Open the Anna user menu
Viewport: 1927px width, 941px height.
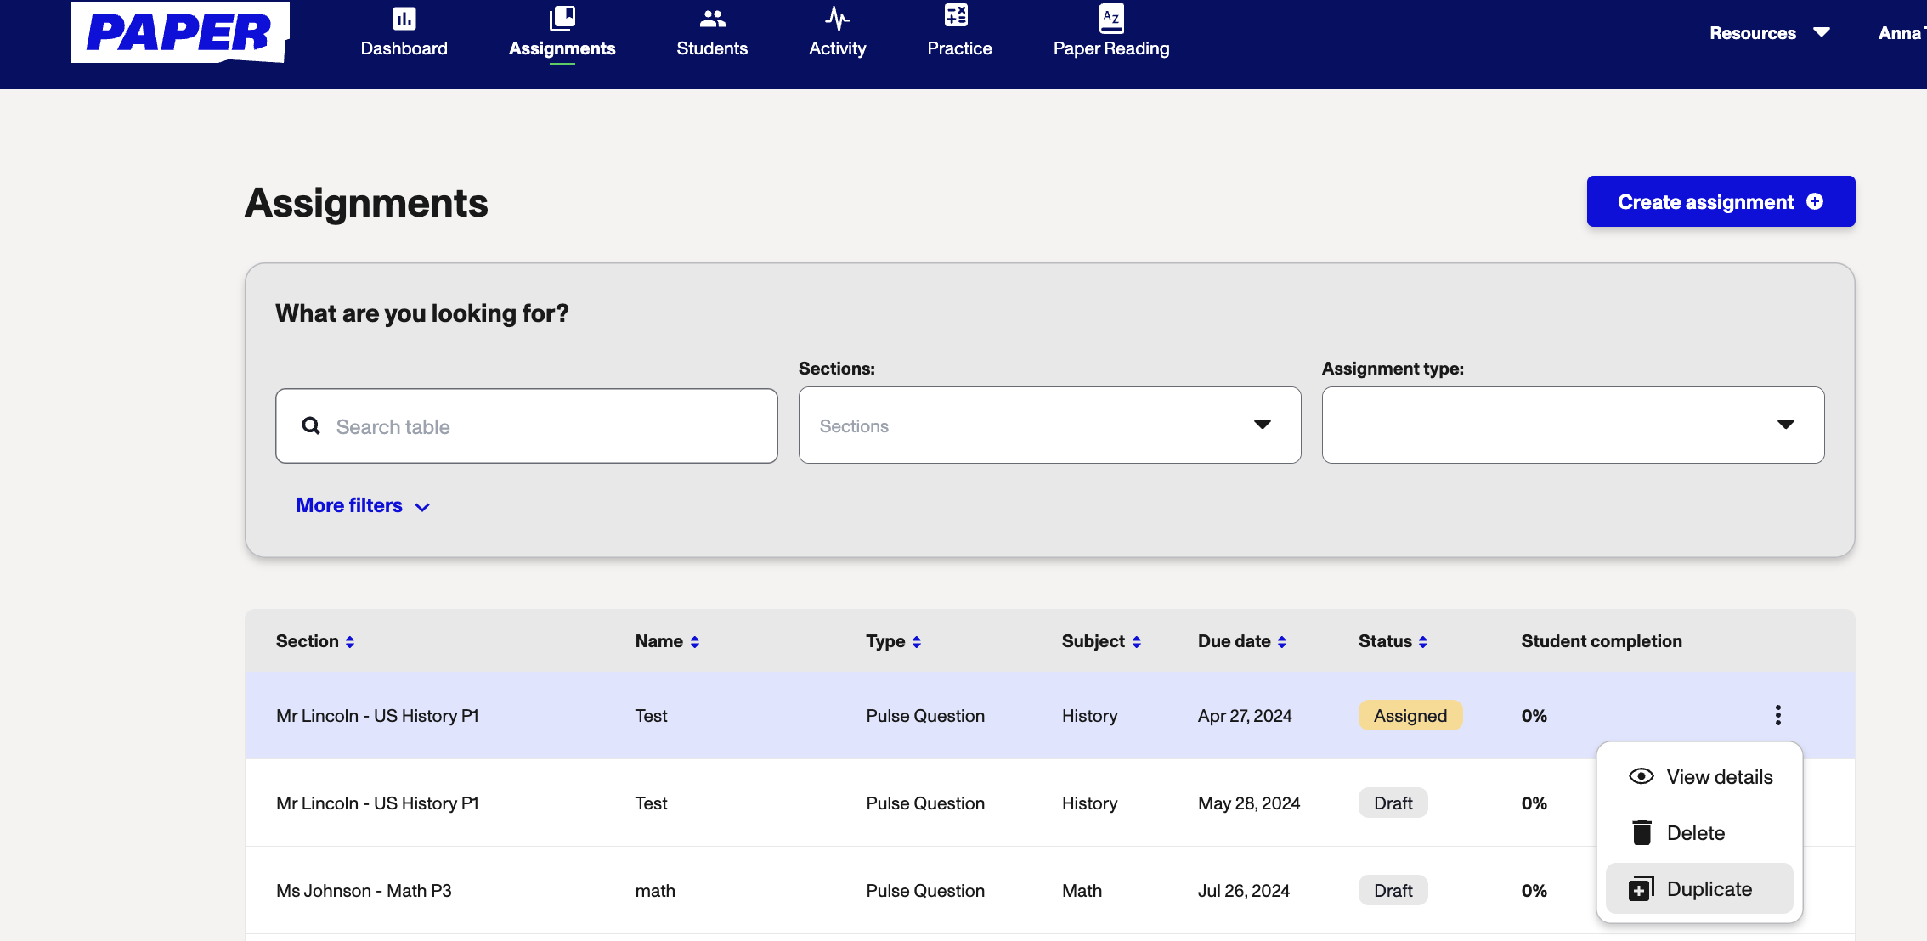click(x=1901, y=32)
